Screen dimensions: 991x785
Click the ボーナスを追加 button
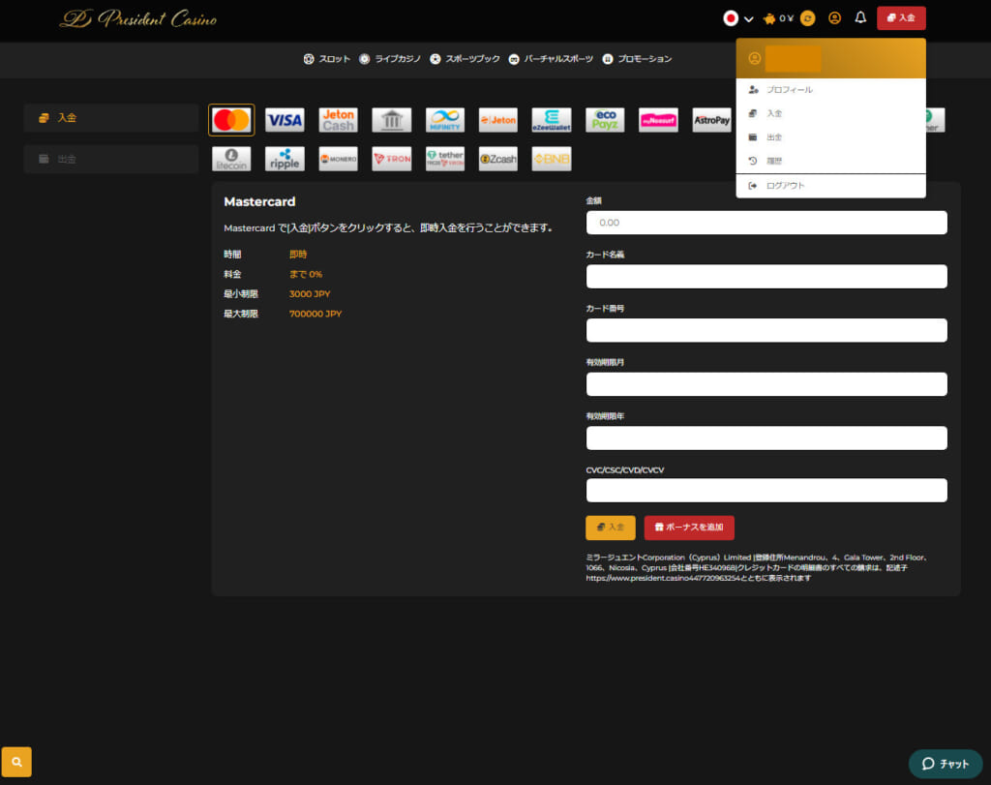(689, 528)
